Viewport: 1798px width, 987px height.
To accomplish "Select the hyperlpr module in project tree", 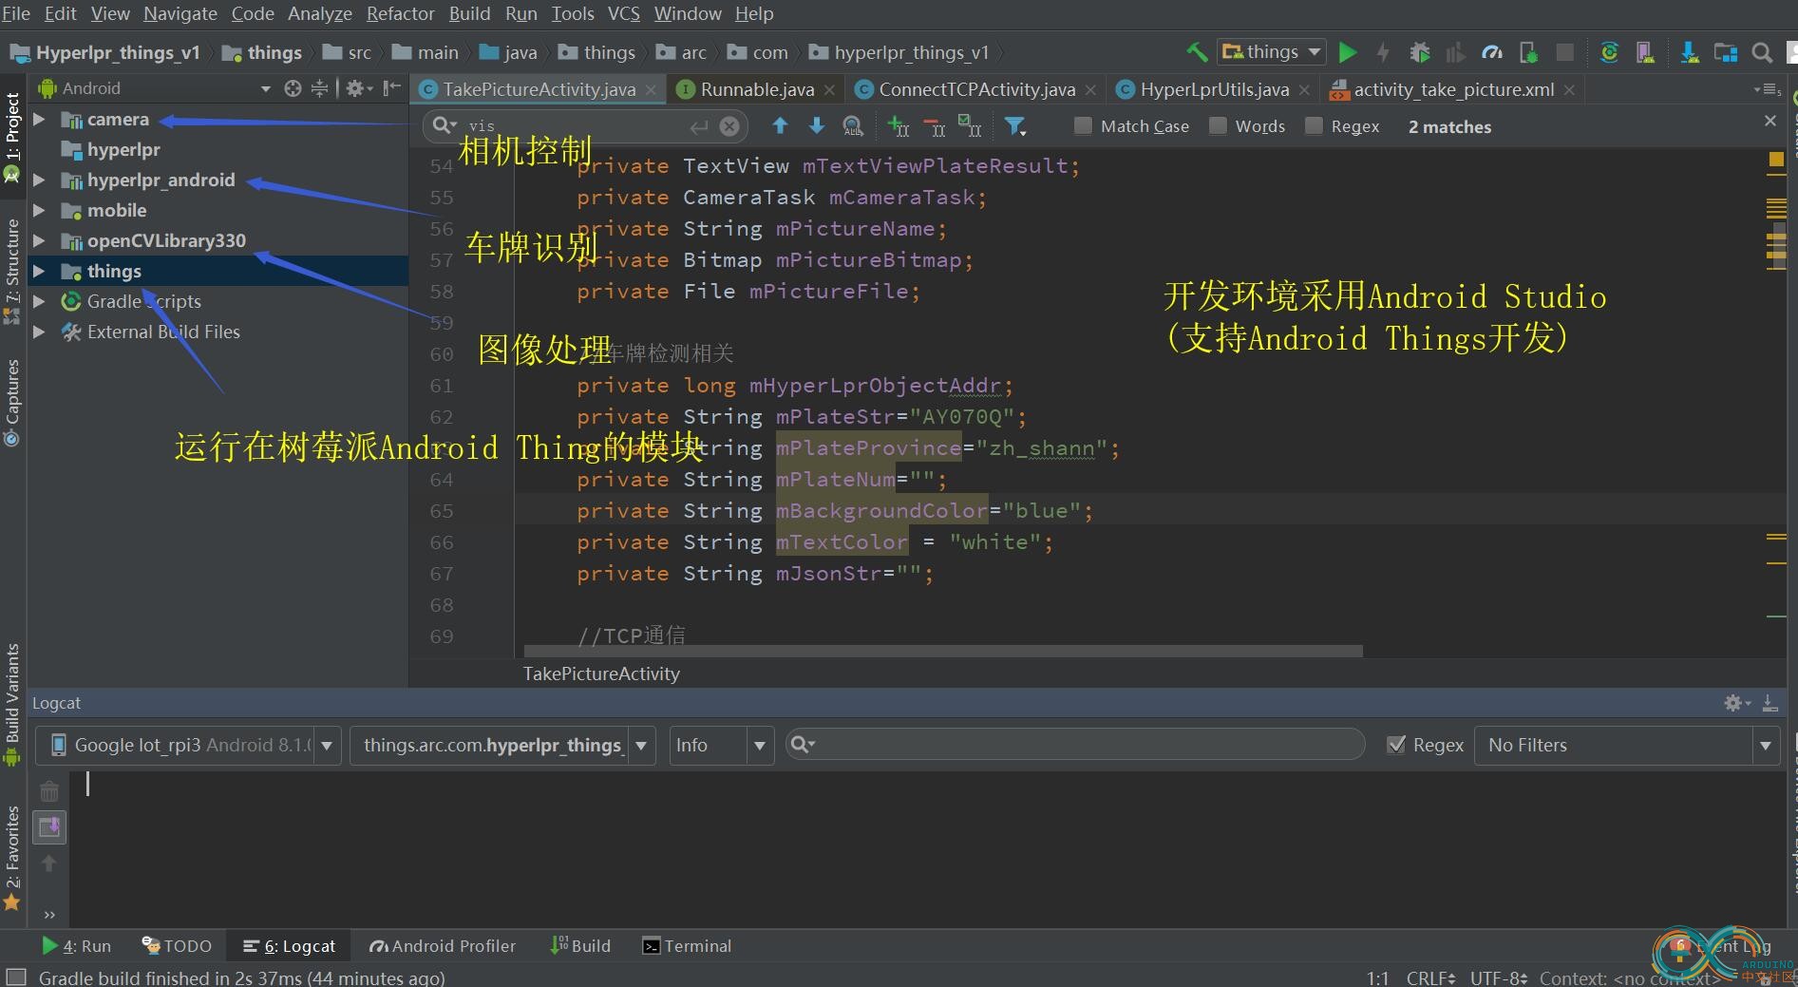I will tap(123, 150).
